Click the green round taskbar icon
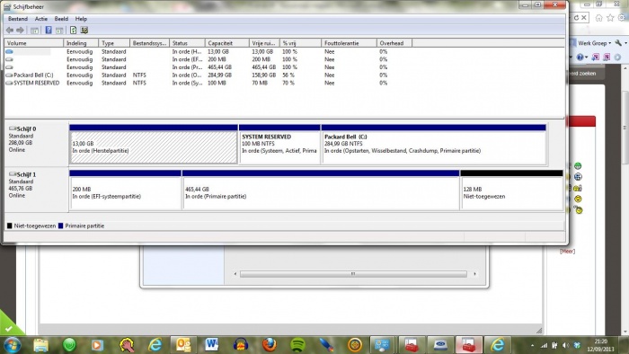Screen dimensions: 629x354 click(x=69, y=345)
